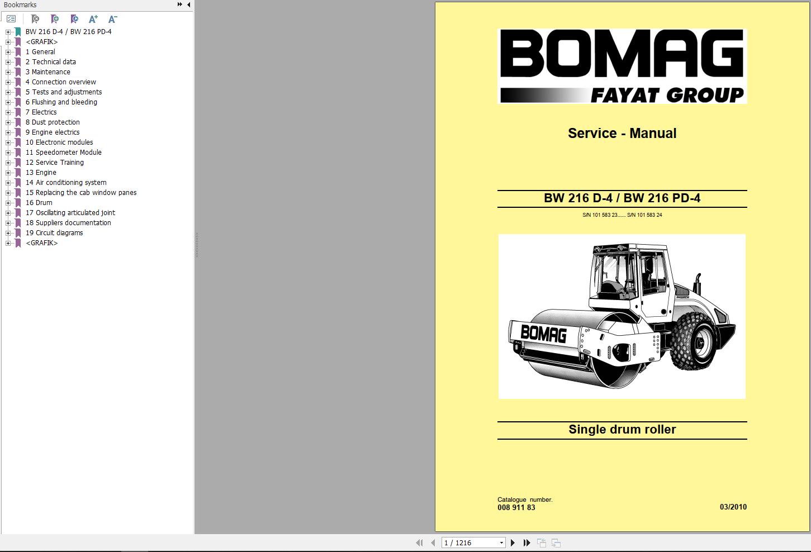This screenshot has height=552, width=811.
Task: Click the double-arrow panel options control
Action: pyautogui.click(x=179, y=4)
